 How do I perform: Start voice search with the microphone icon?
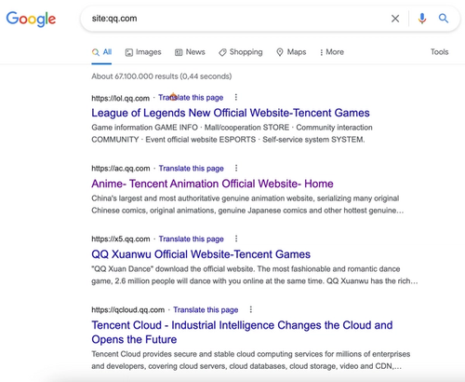pyautogui.click(x=422, y=19)
